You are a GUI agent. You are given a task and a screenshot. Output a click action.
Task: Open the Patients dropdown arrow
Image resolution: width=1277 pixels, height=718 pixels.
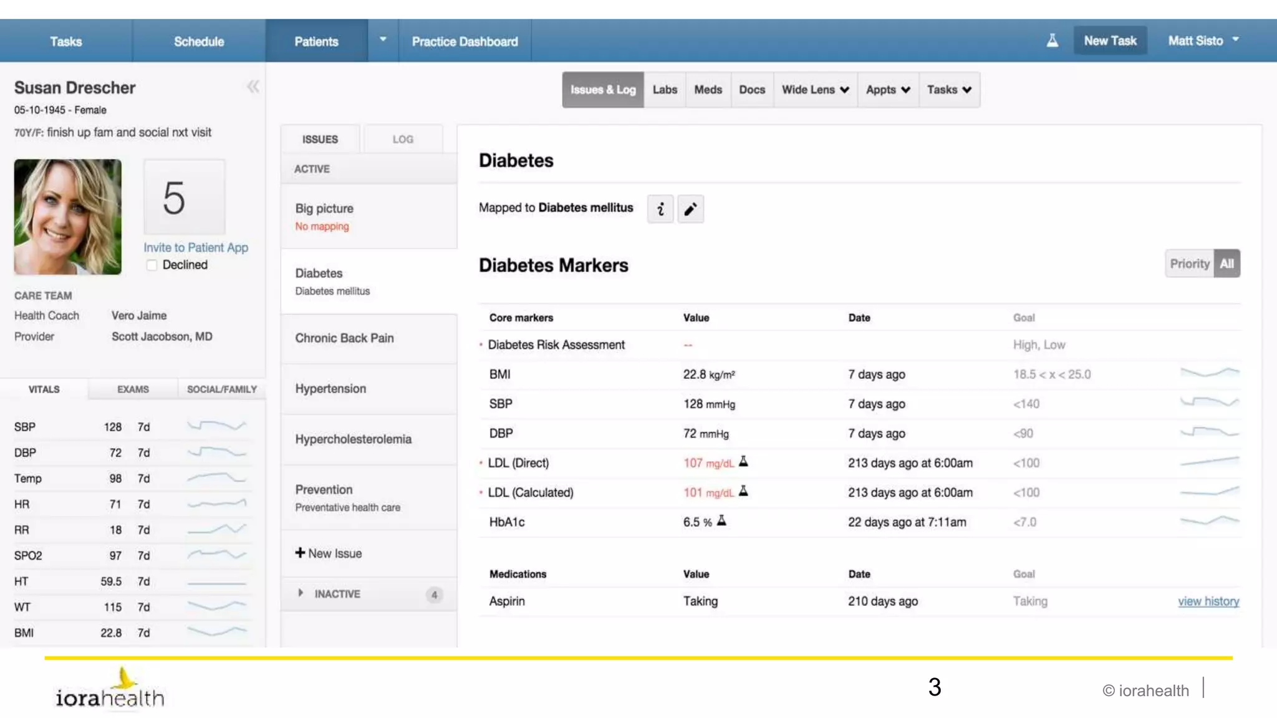point(383,40)
